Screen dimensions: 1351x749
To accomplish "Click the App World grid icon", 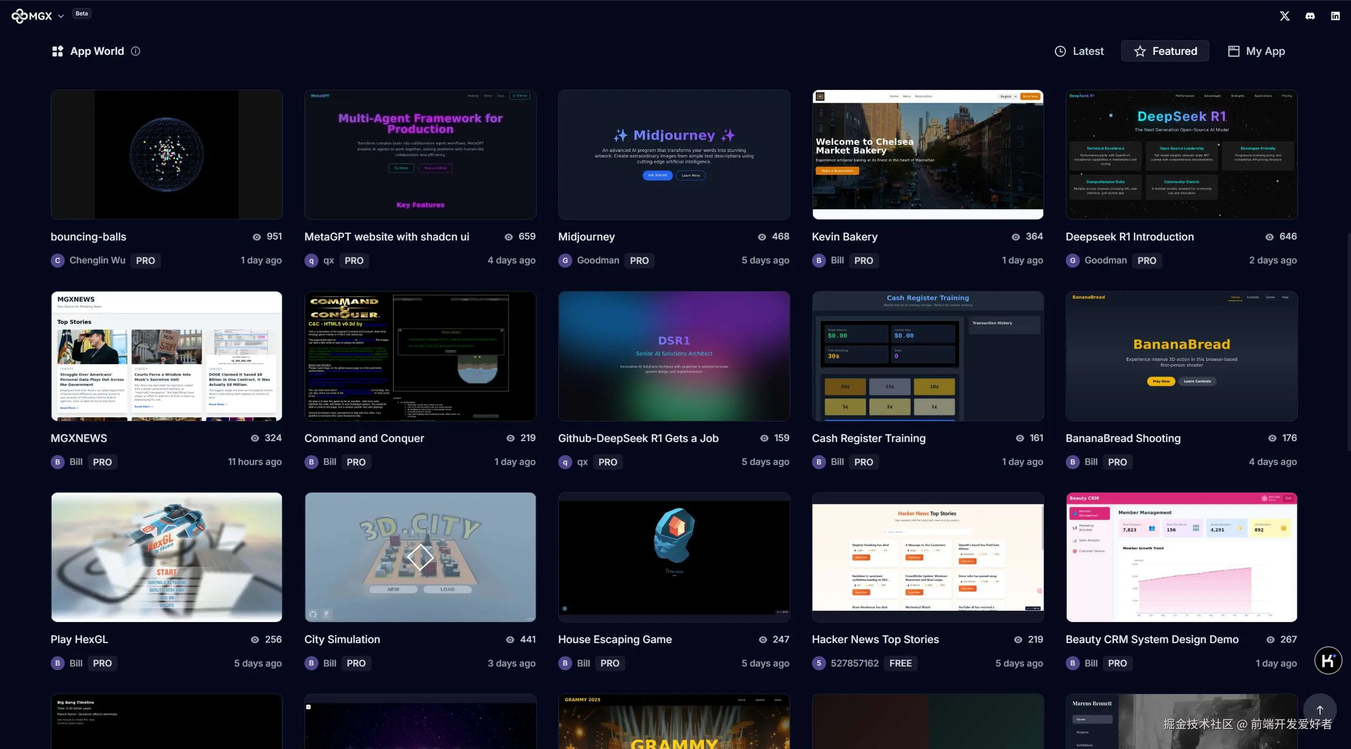I will pos(57,51).
